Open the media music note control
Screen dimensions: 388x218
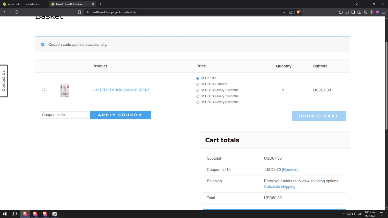[347, 12]
